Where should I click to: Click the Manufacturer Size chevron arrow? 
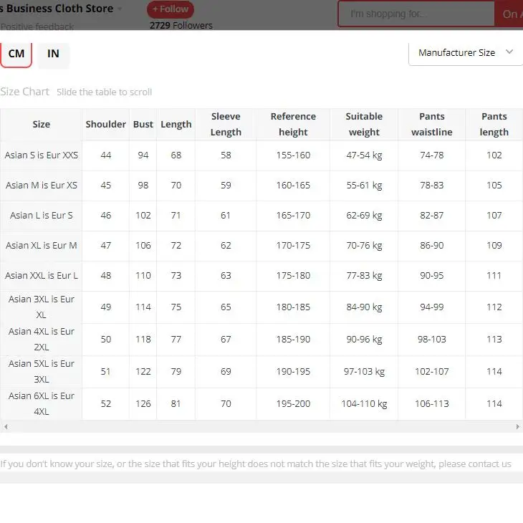509,52
